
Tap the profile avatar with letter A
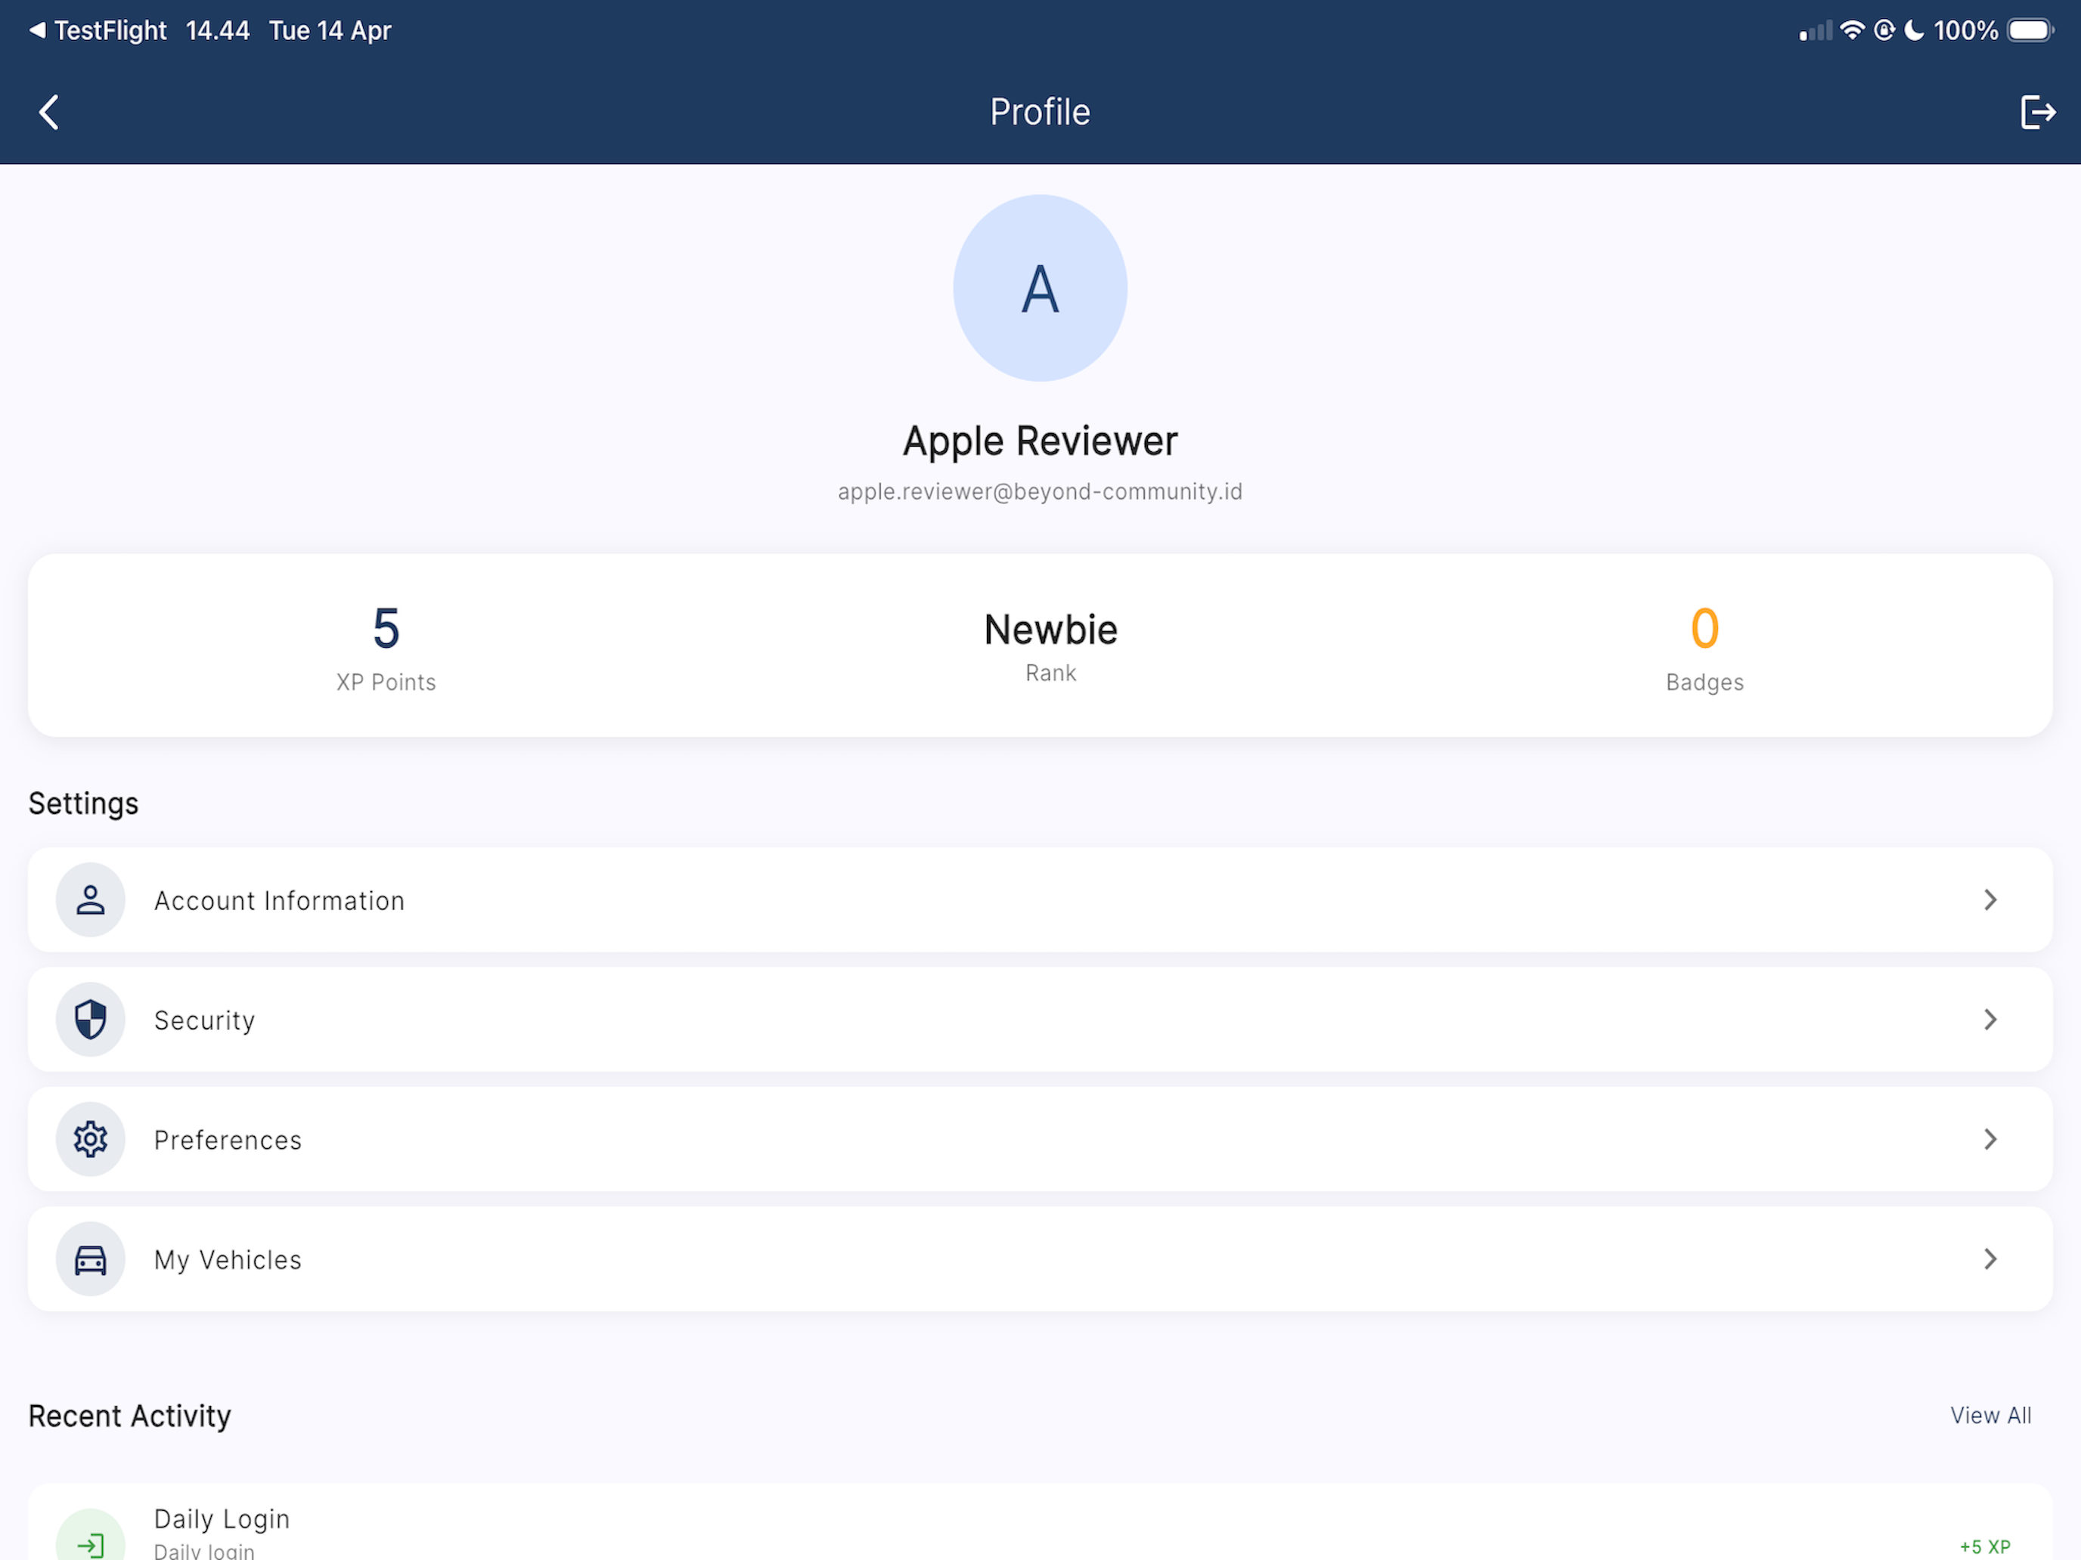[1040, 288]
